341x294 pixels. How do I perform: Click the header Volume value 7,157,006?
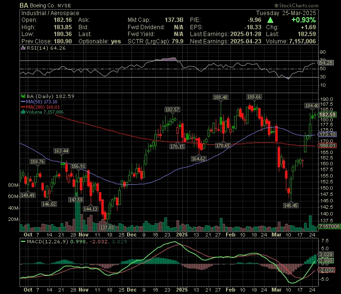[303, 41]
